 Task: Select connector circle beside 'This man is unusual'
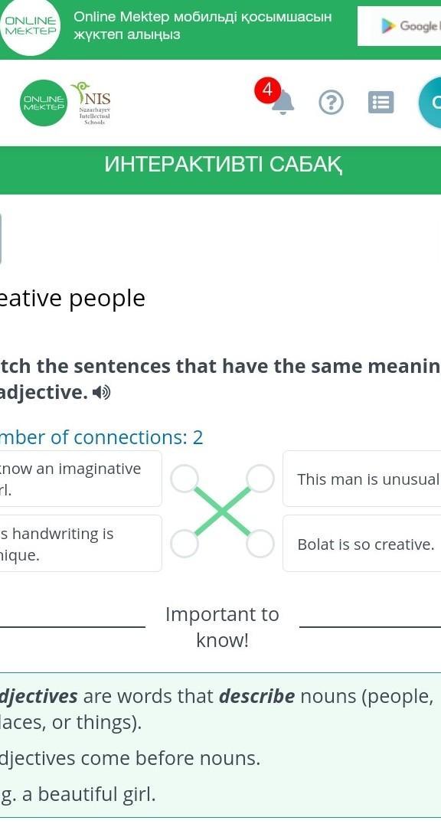(260, 479)
